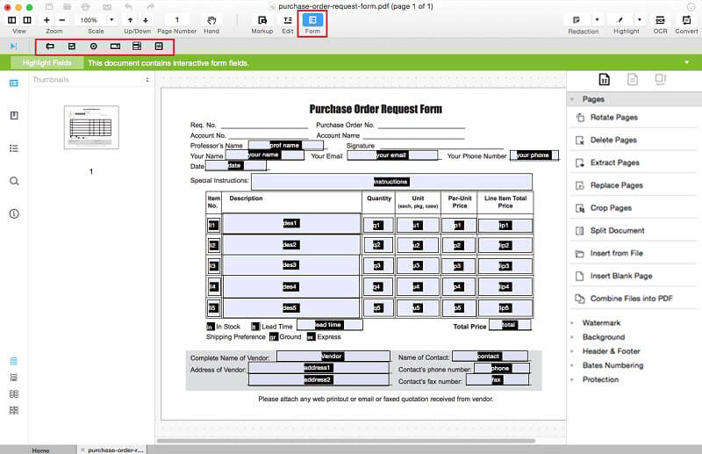702x454 pixels.
Task: Switch to the Home tab
Action: 40,450
